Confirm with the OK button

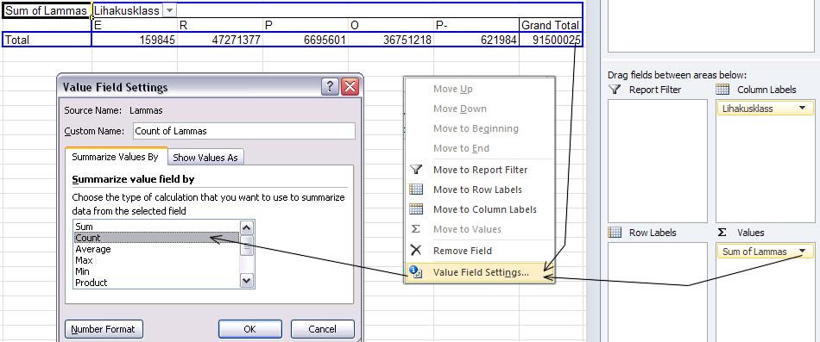click(250, 329)
